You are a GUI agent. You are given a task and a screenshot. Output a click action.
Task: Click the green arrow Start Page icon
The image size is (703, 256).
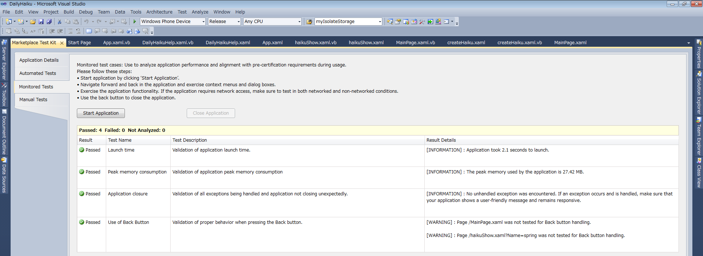(430, 22)
